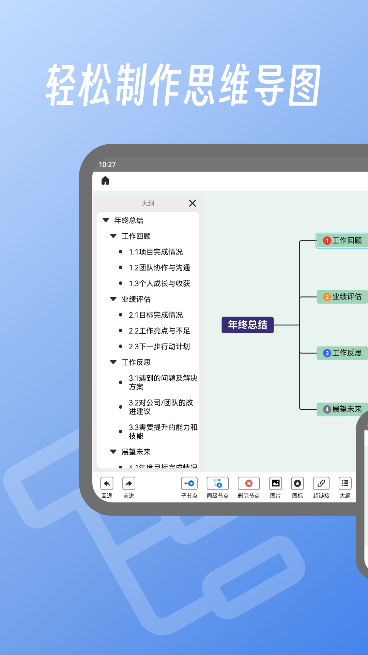Select the 年终总结 central mind map node
Viewport: 368px width, 655px height.
point(247,325)
